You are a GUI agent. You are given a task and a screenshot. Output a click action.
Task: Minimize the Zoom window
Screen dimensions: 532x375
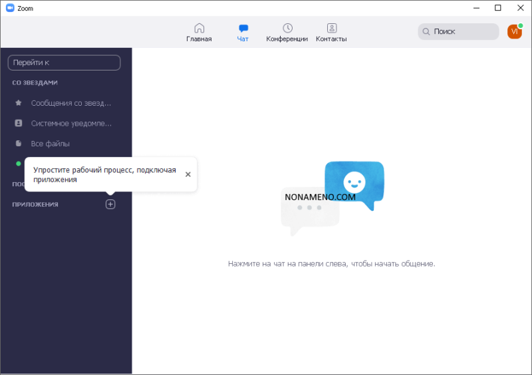point(477,8)
